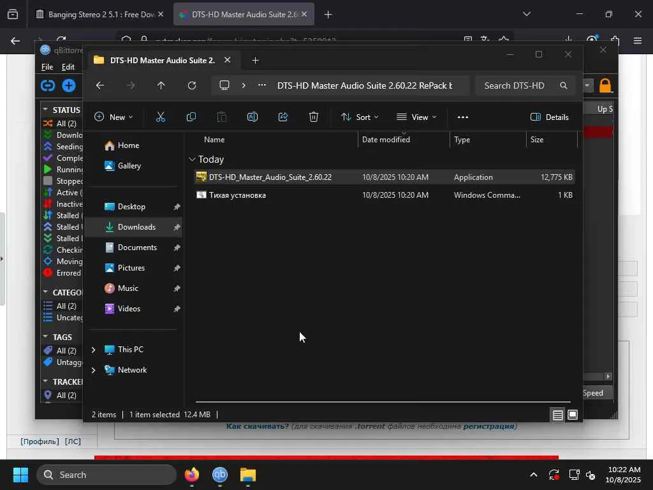Select Home in the navigation pane

click(134, 145)
